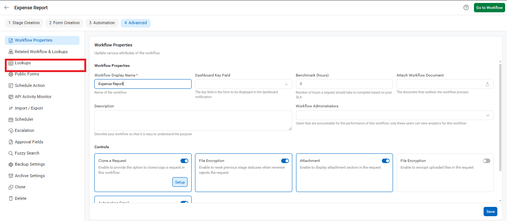Toggle the enabled File Encryption switch off
Screen dimensions: 507x221
point(285,161)
